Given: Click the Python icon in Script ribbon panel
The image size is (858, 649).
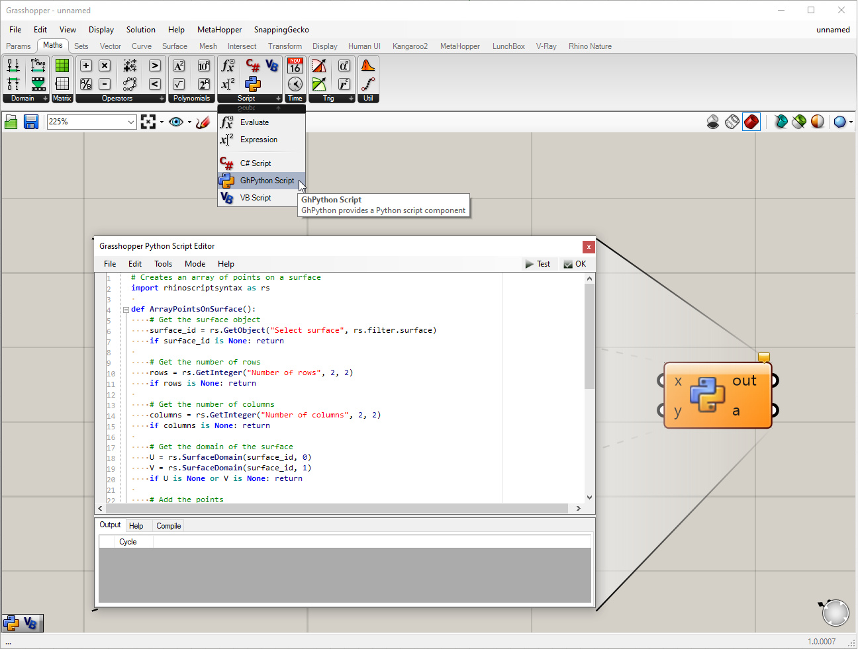Looking at the screenshot, I should click(253, 84).
